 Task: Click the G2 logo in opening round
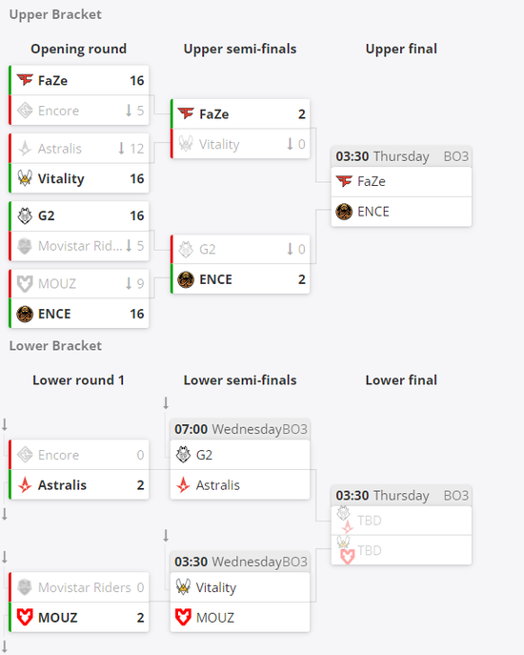point(25,215)
